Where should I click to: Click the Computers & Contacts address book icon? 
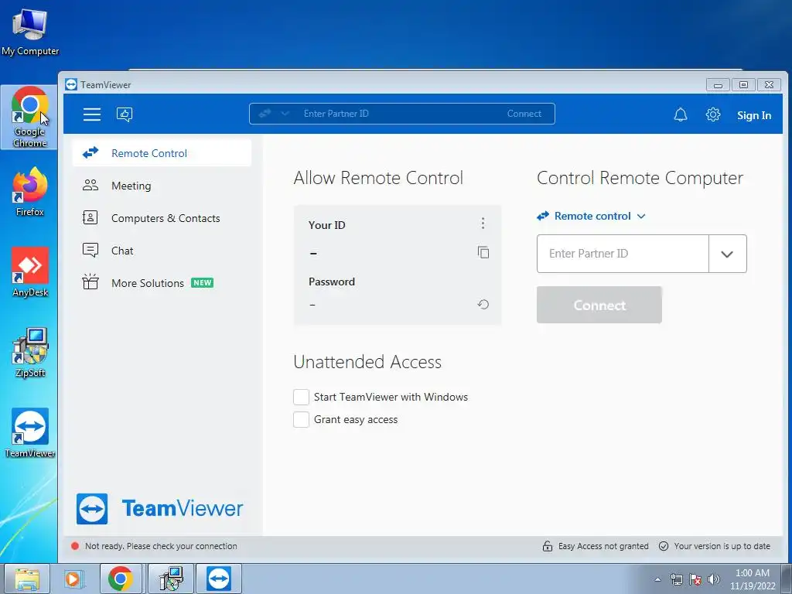(x=90, y=217)
